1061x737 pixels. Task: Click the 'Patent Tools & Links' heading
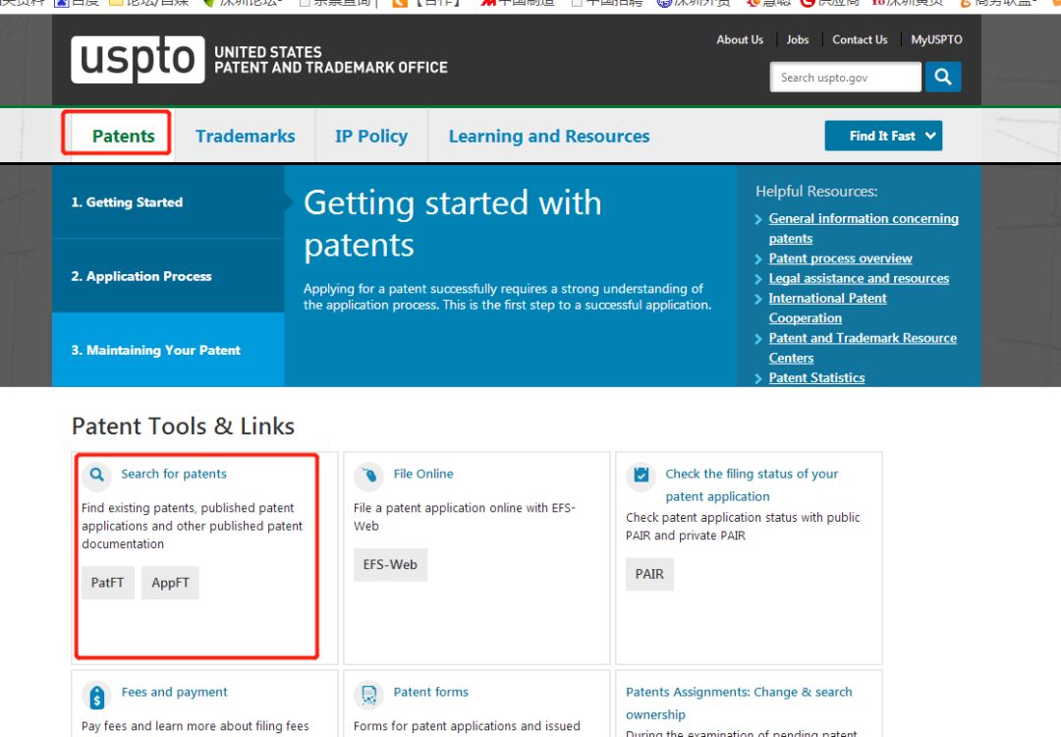click(184, 425)
